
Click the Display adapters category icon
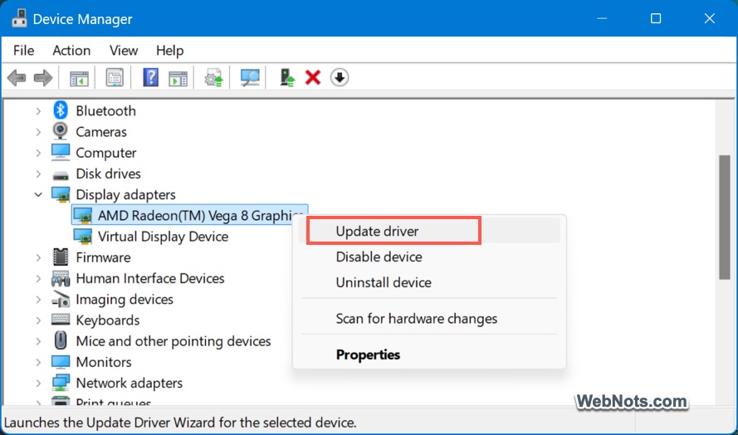(61, 194)
